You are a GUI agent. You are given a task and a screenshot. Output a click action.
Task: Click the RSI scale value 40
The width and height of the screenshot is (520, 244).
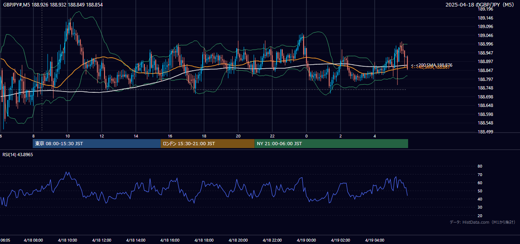(x=480, y=199)
